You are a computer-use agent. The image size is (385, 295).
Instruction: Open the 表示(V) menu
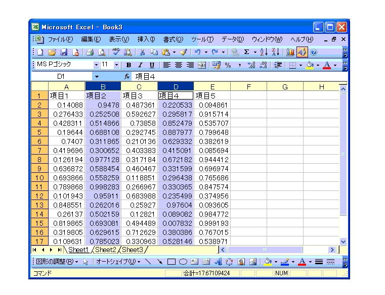click(119, 39)
